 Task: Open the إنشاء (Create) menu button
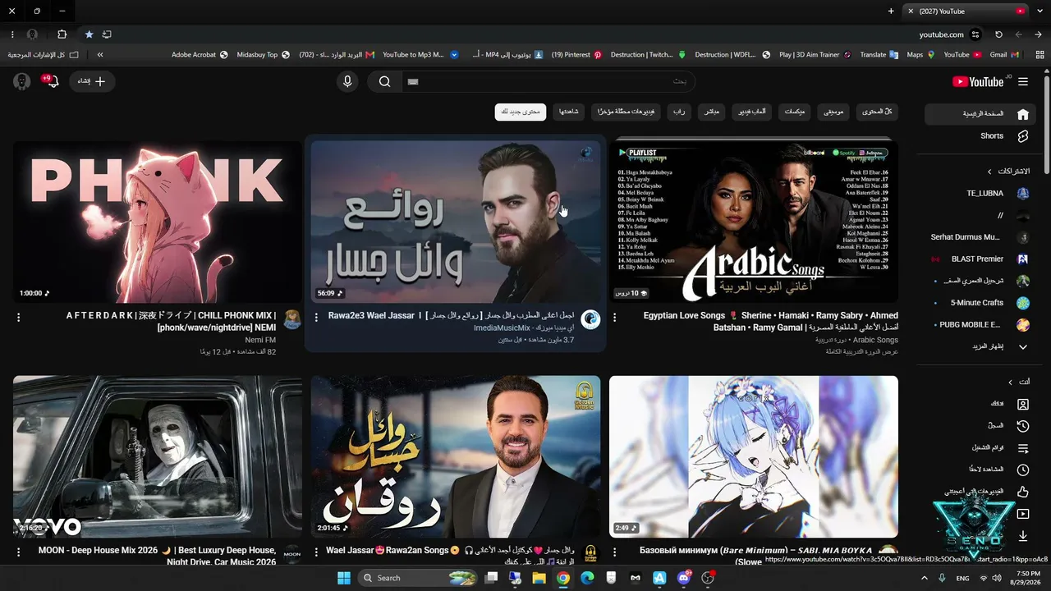pyautogui.click(x=92, y=81)
